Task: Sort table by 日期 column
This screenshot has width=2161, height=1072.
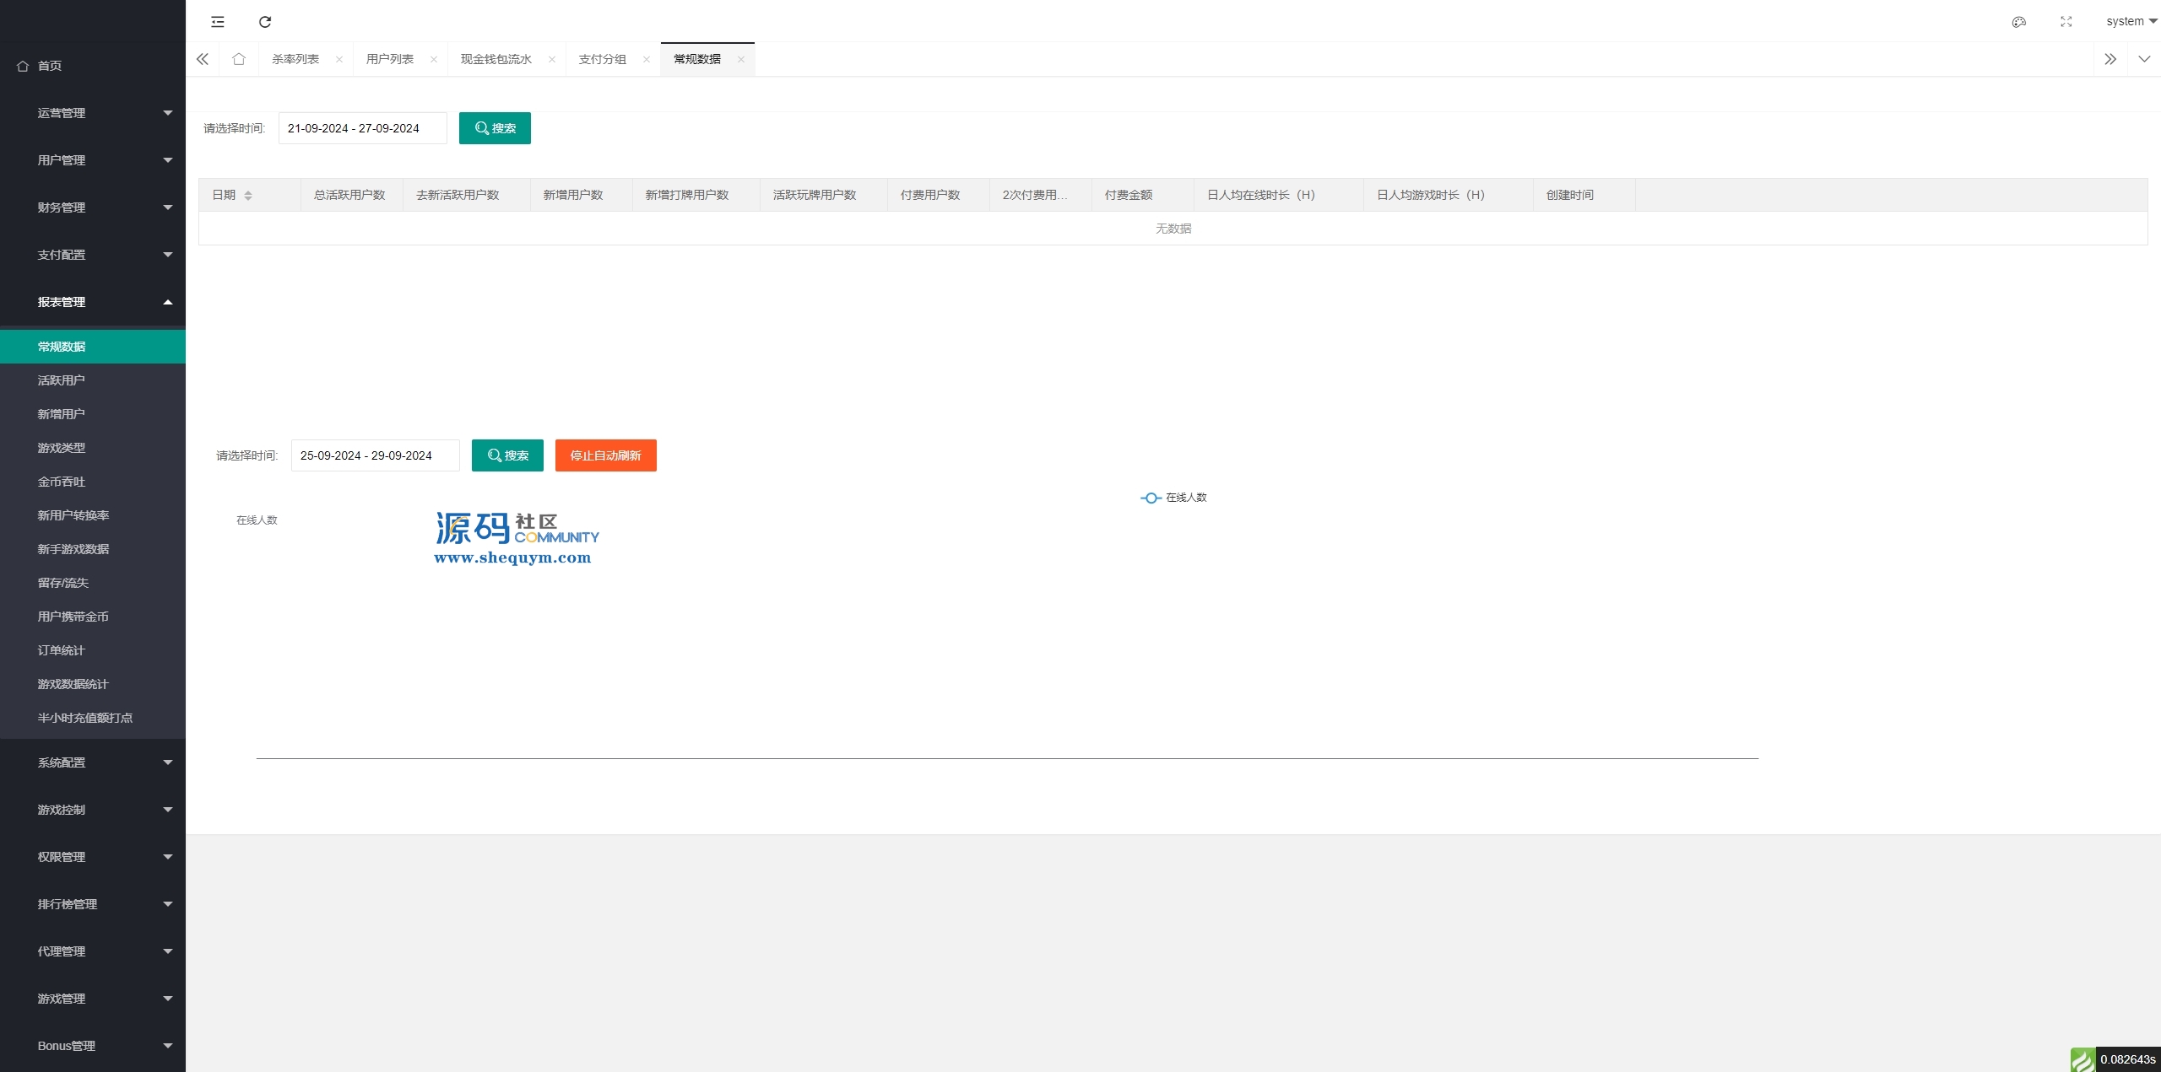Action: tap(248, 196)
